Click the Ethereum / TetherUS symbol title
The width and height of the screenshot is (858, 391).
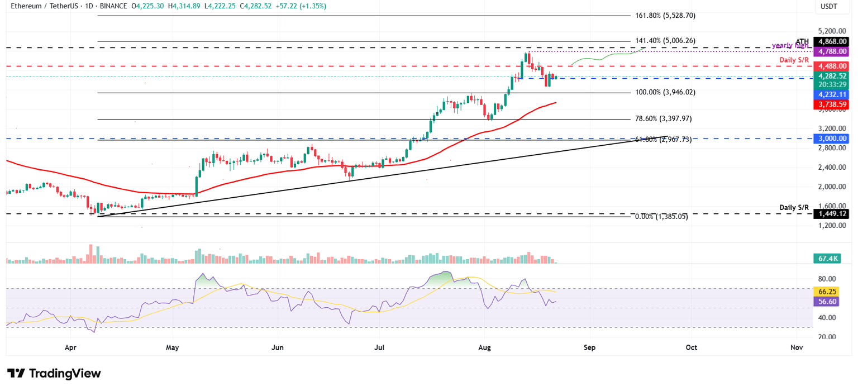(x=41, y=6)
